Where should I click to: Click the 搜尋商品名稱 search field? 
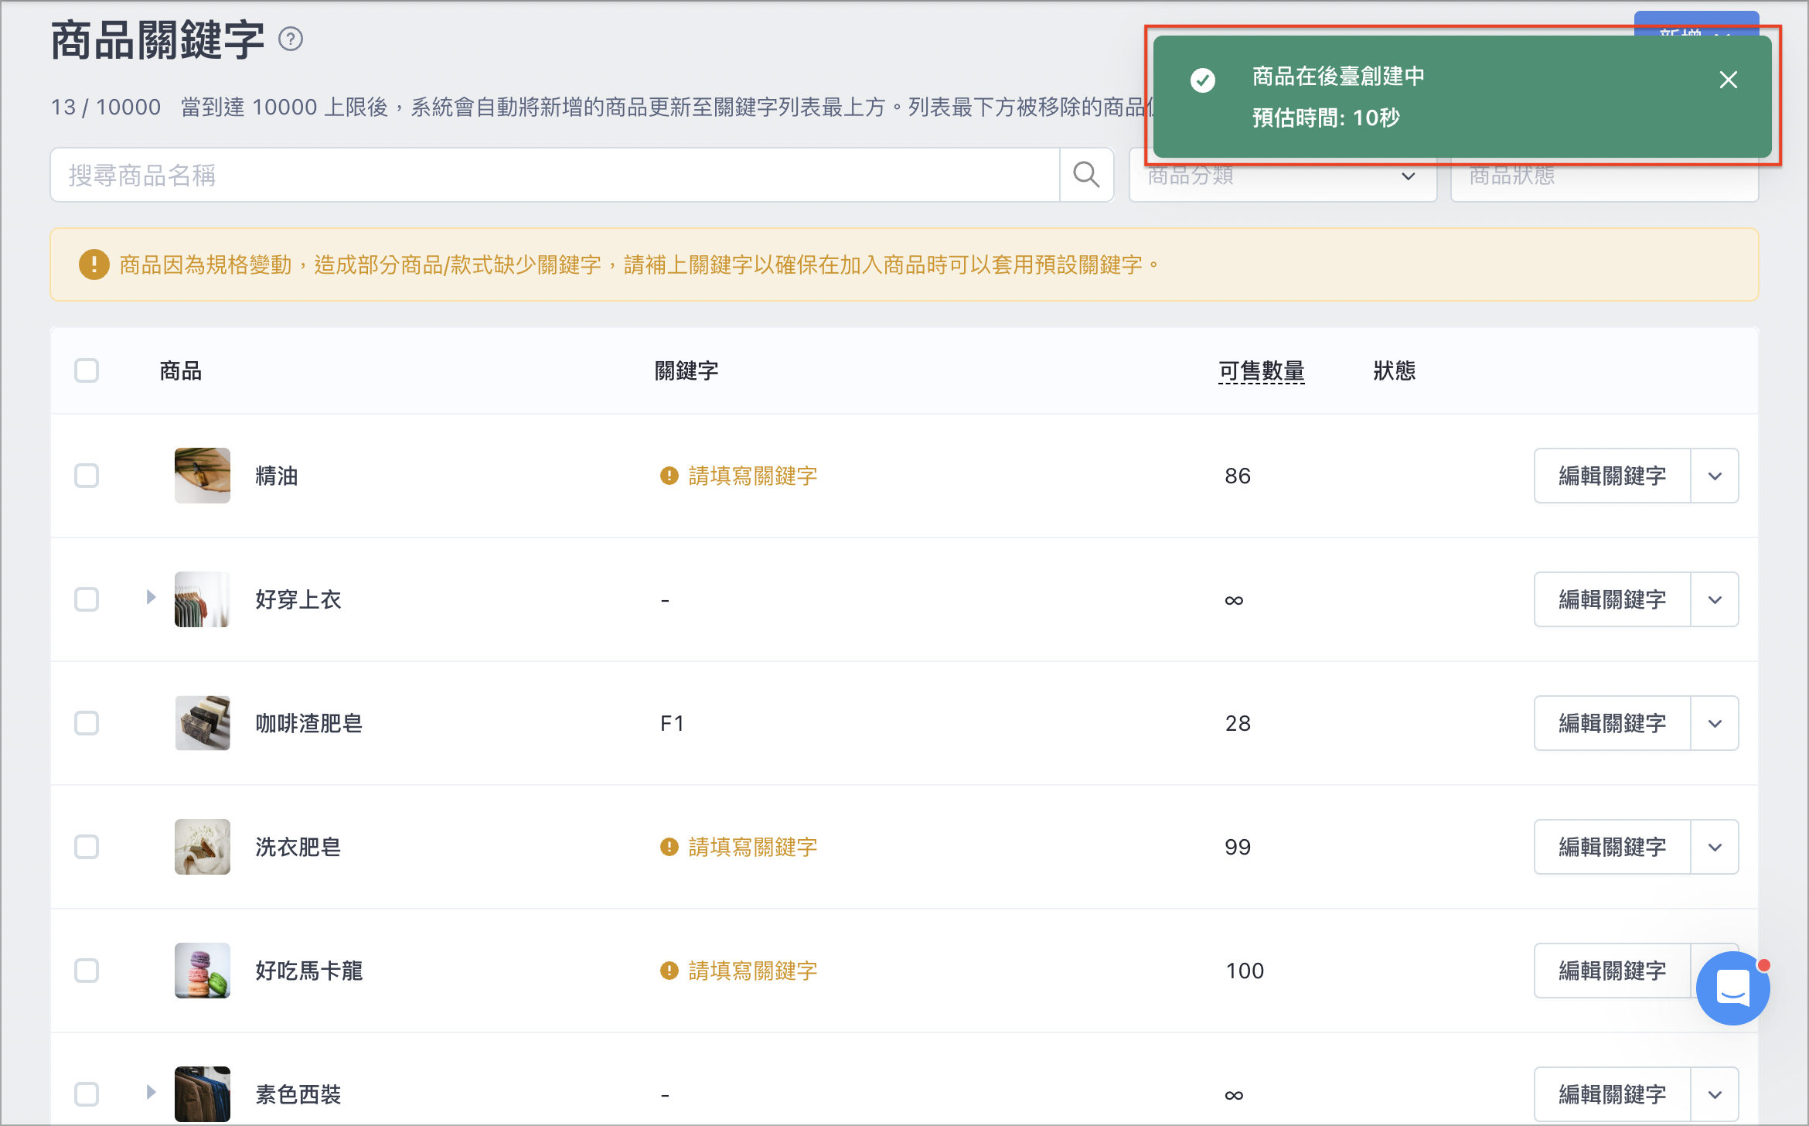point(554,175)
